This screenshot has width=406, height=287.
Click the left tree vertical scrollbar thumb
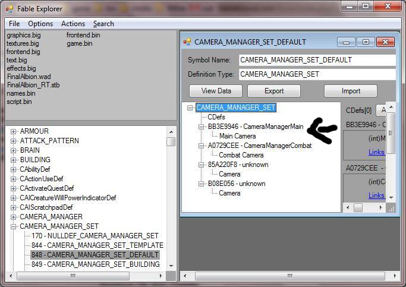171,141
